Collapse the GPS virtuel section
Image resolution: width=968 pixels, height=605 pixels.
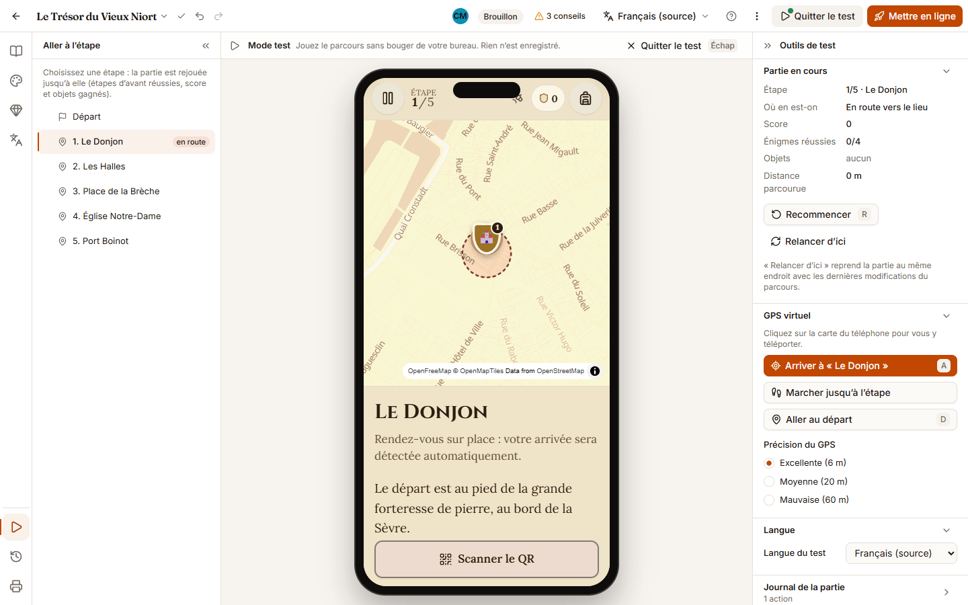click(946, 316)
